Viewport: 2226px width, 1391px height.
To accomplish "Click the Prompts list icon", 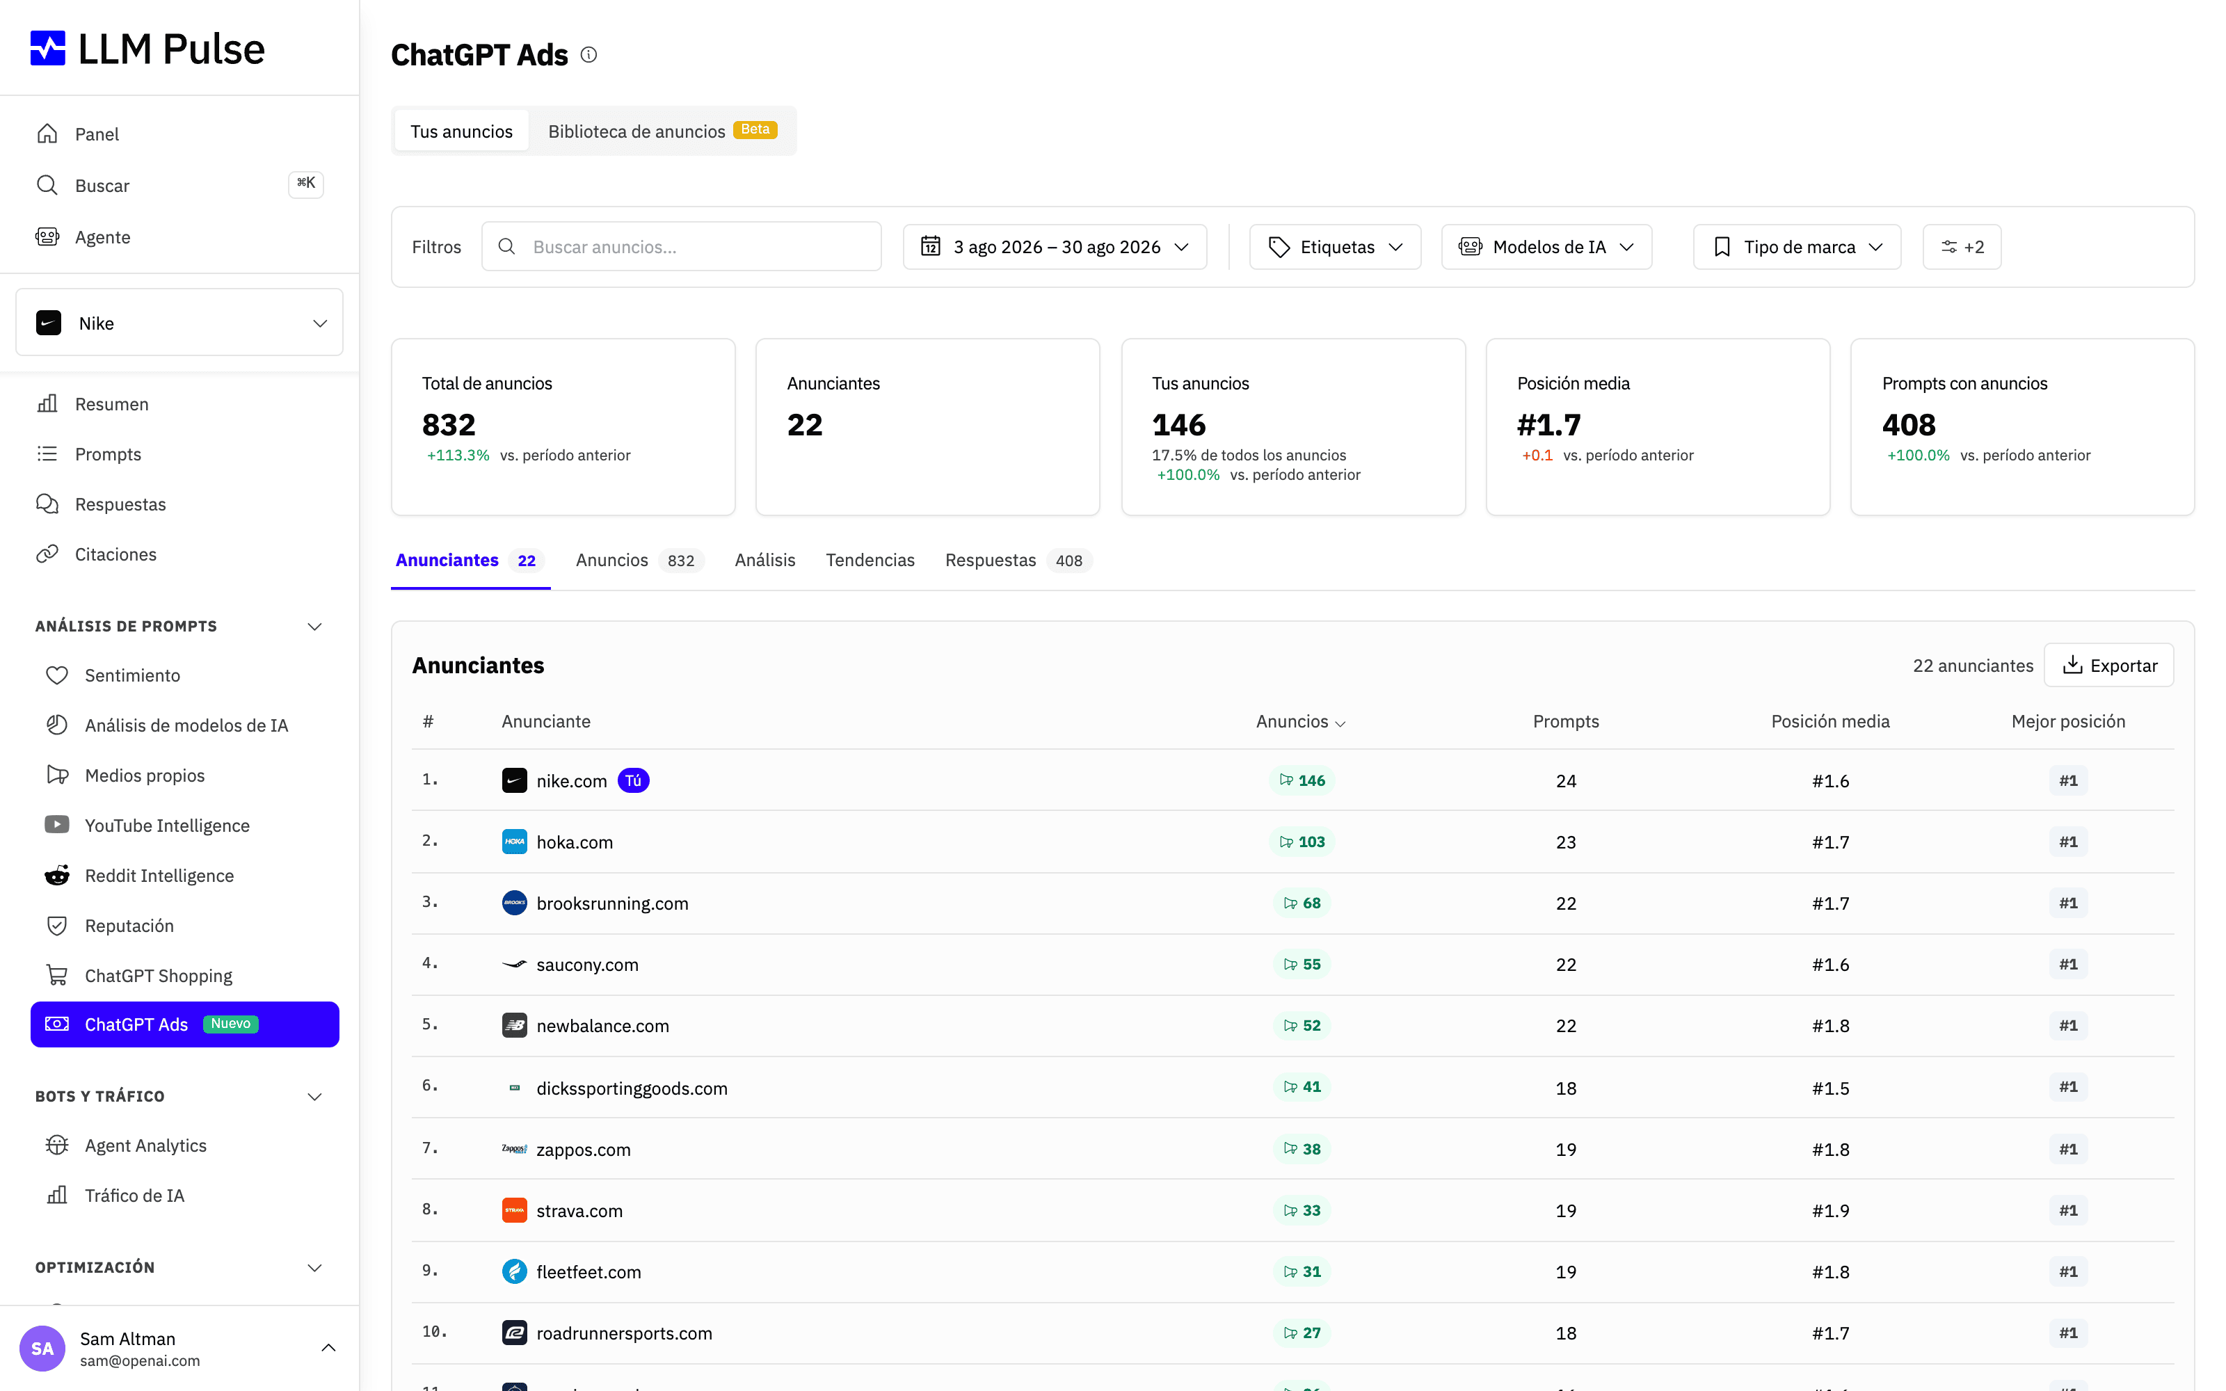I will coord(47,453).
